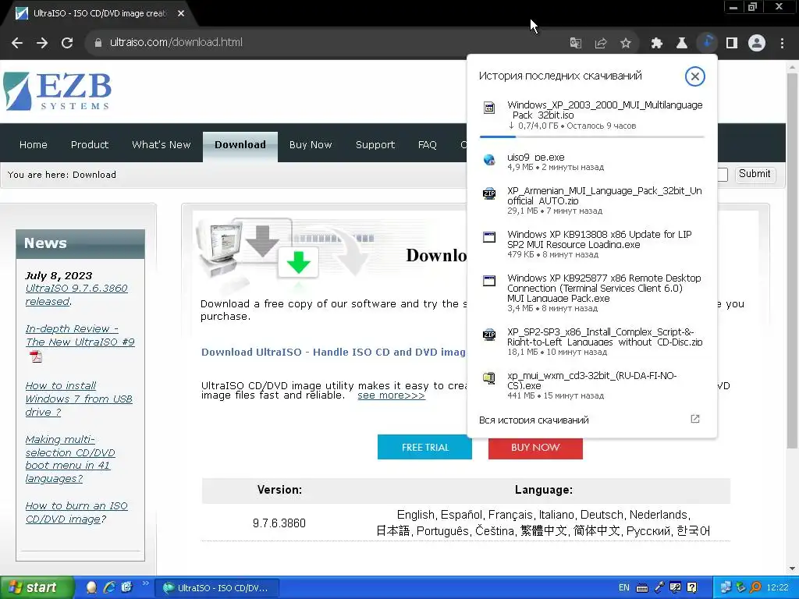
Task: Click the ISO download progress bar
Action: click(x=591, y=136)
